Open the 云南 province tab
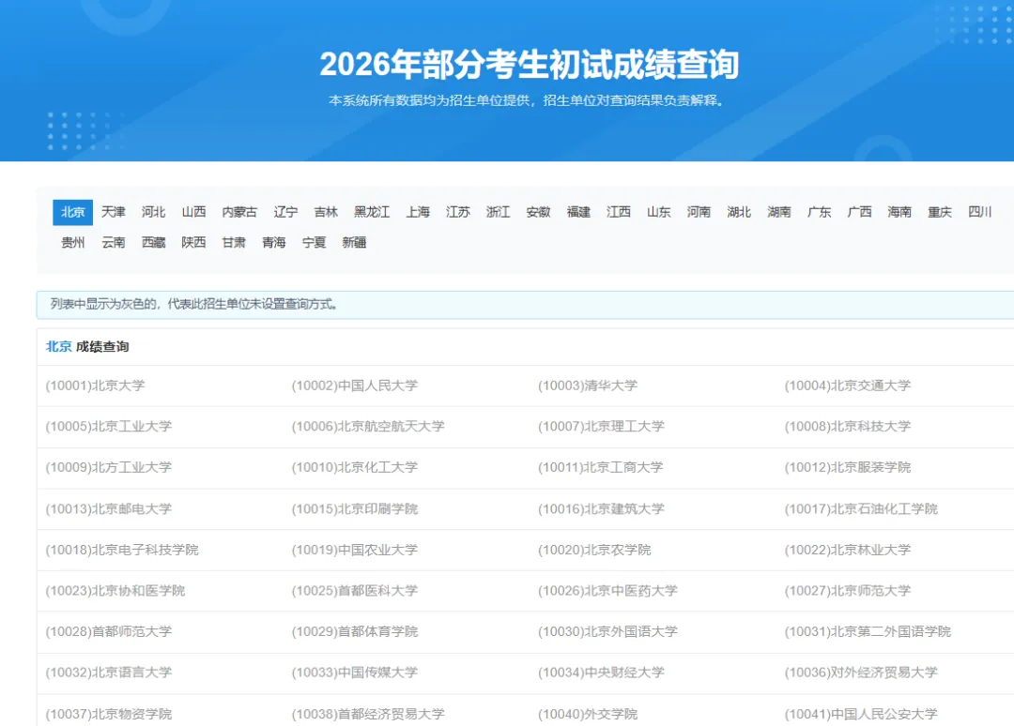The width and height of the screenshot is (1014, 726). tap(114, 242)
